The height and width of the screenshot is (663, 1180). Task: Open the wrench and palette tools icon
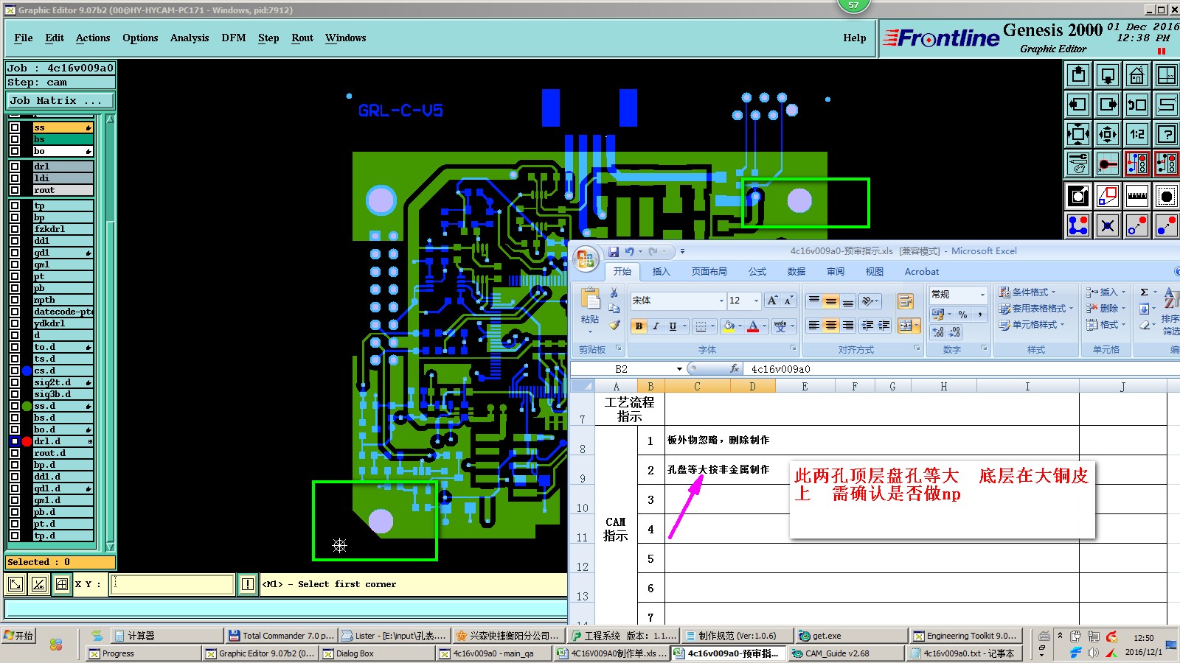(x=1078, y=164)
